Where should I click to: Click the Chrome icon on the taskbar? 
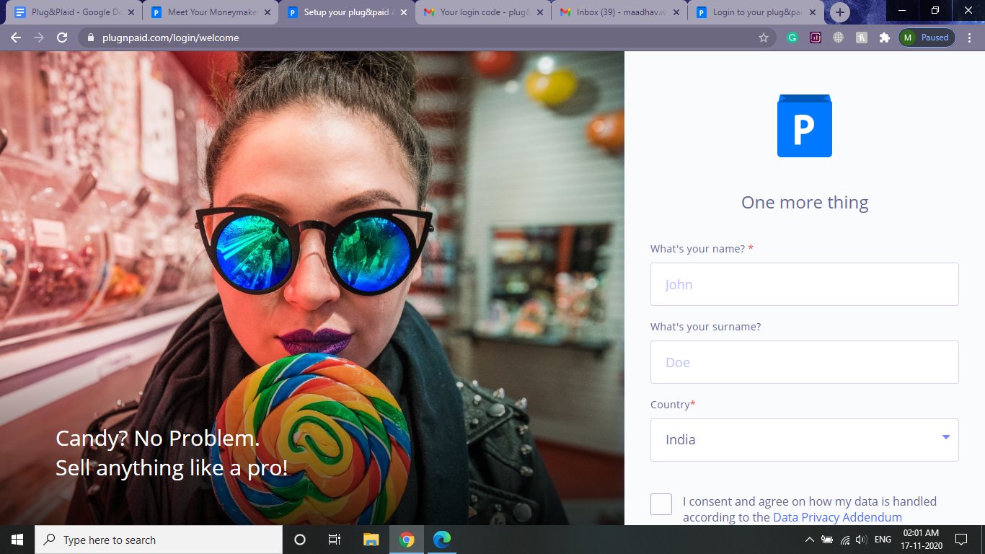pyautogui.click(x=407, y=540)
